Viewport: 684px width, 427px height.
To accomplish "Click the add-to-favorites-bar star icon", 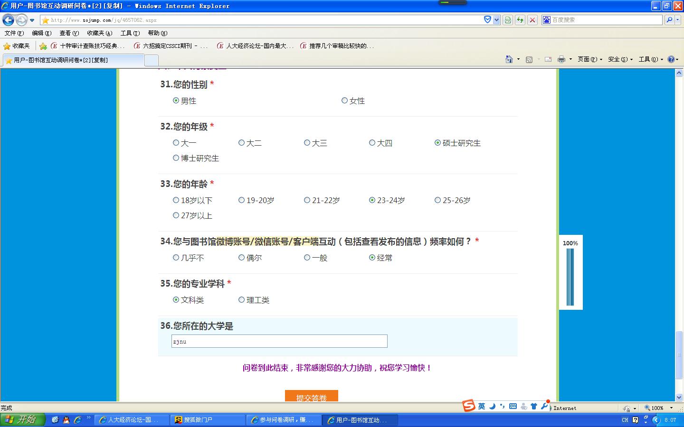I will [x=43, y=46].
